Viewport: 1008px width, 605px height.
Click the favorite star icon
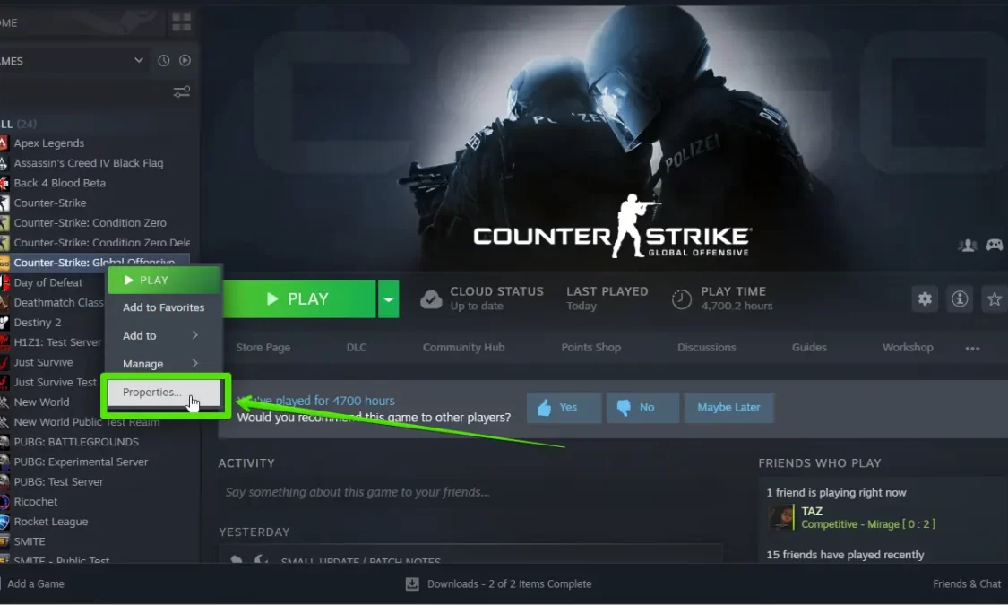point(995,299)
